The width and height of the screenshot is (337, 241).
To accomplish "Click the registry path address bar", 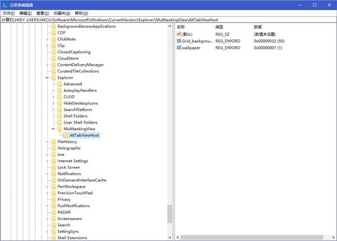I will tap(168, 19).
